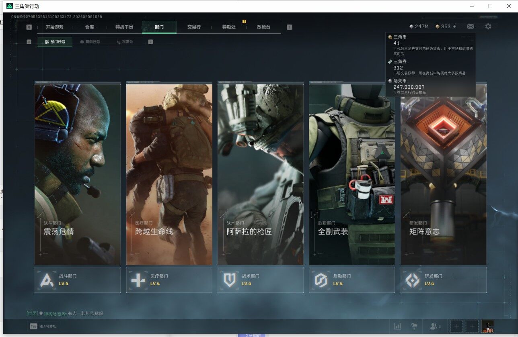Maximize the 三角洲行动 window

pos(490,6)
